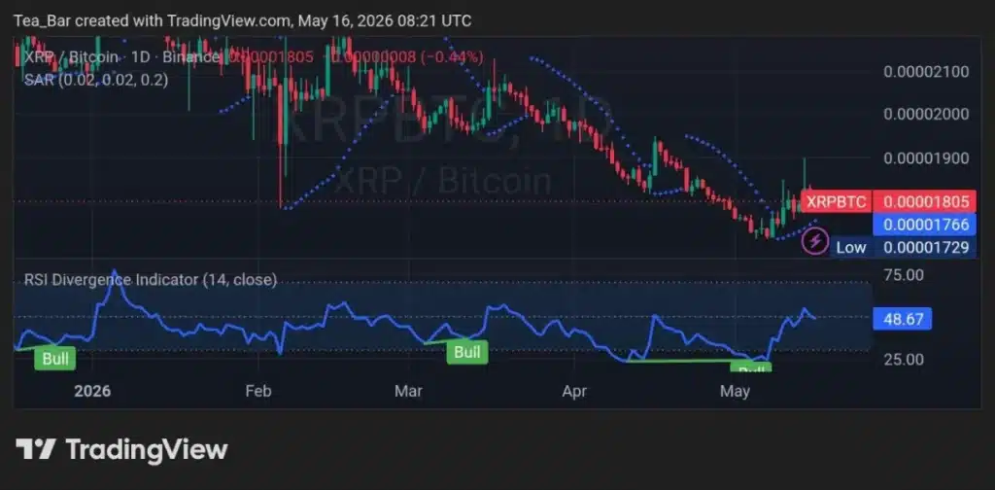This screenshot has width=995, height=490.
Task: Click the Tea_Bar created with TradingView.com caption
Action: [242, 21]
